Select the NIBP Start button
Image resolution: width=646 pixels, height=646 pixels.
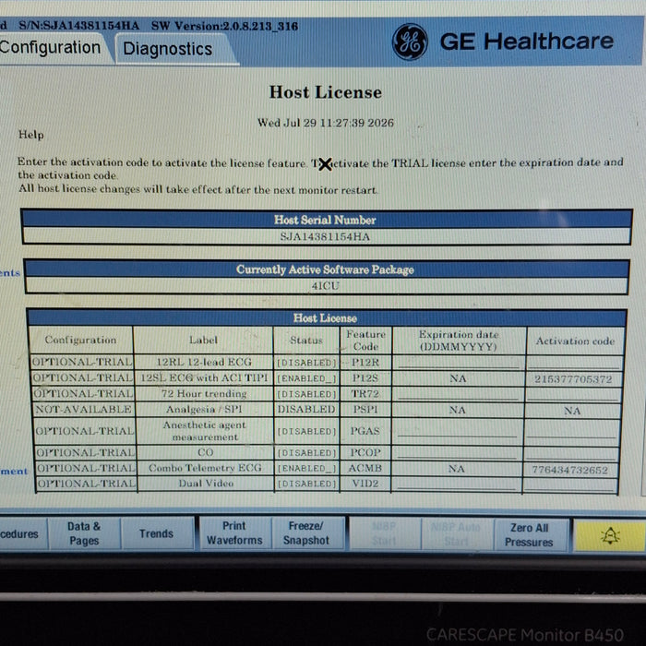pos(384,534)
